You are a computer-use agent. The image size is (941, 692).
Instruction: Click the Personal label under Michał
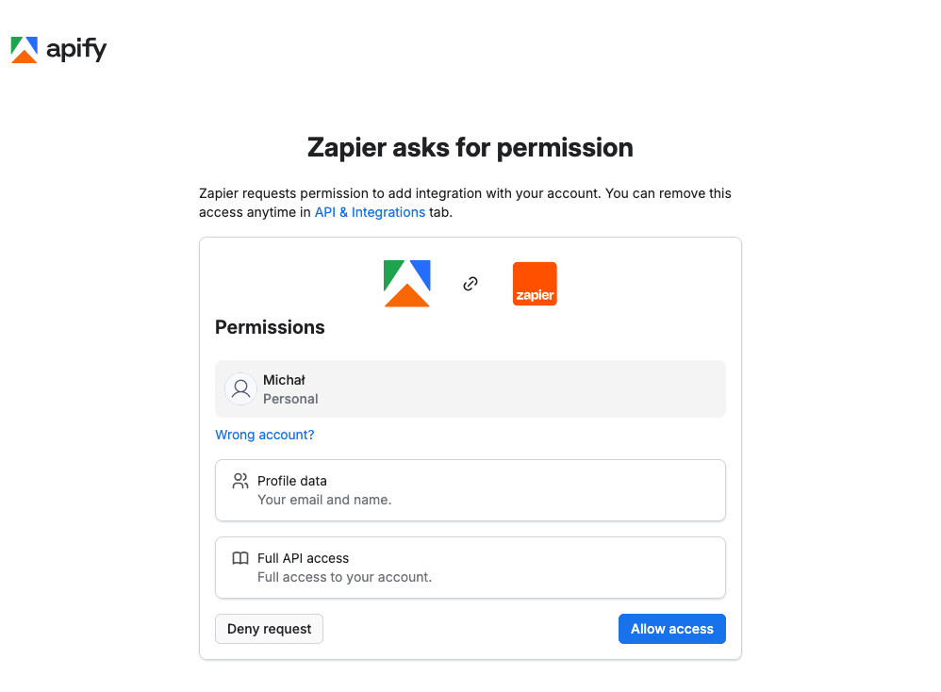(x=290, y=399)
